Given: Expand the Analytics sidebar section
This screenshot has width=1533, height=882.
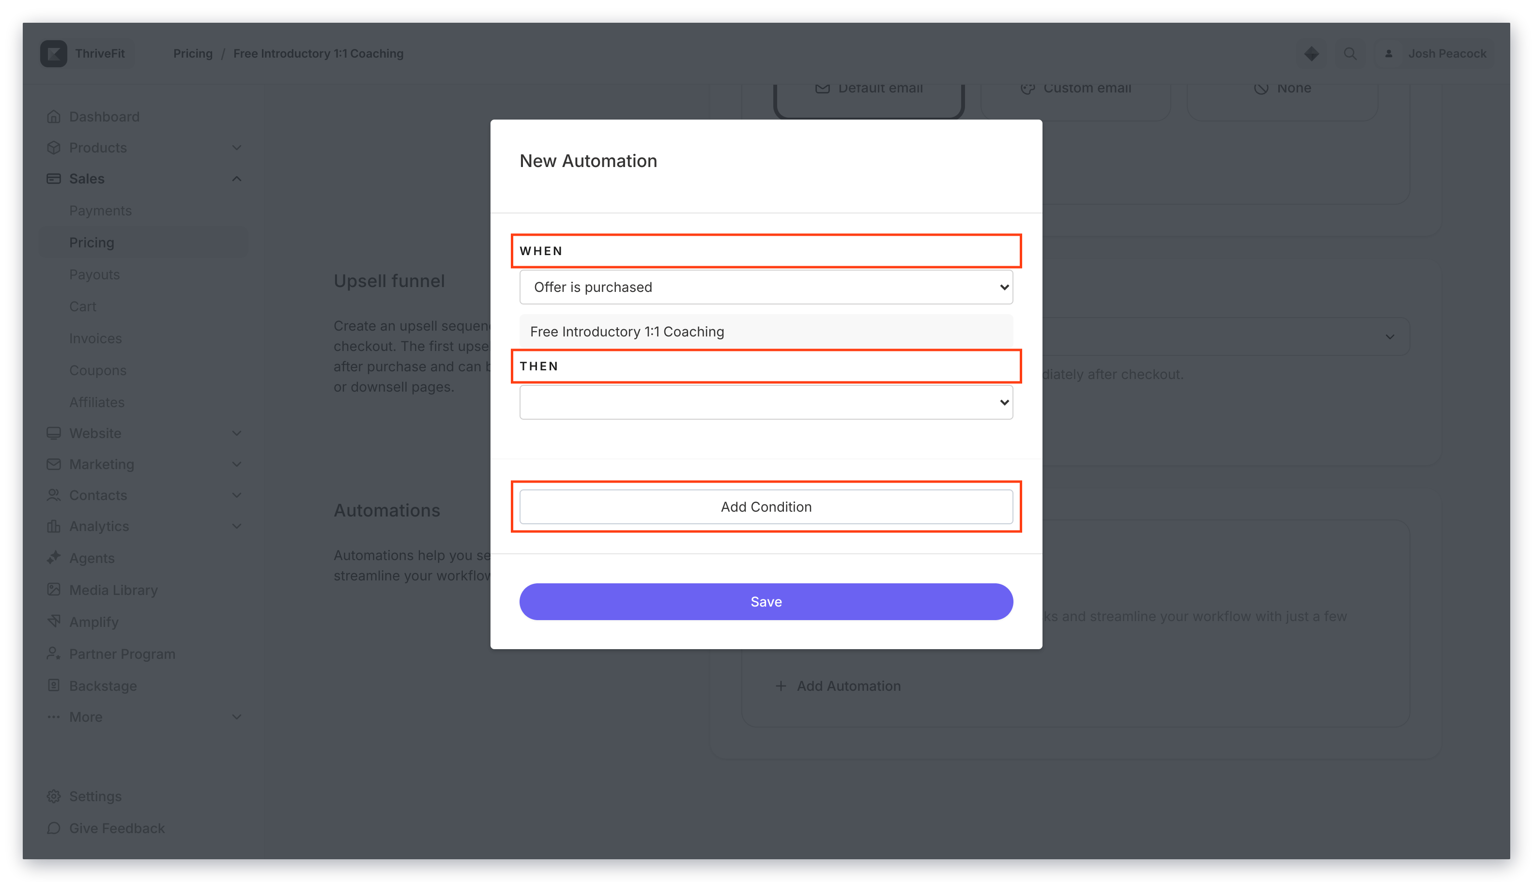Looking at the screenshot, I should (x=237, y=526).
